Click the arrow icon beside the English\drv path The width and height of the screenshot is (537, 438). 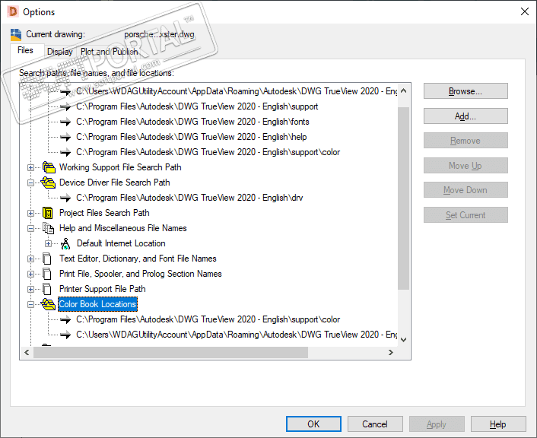click(65, 198)
